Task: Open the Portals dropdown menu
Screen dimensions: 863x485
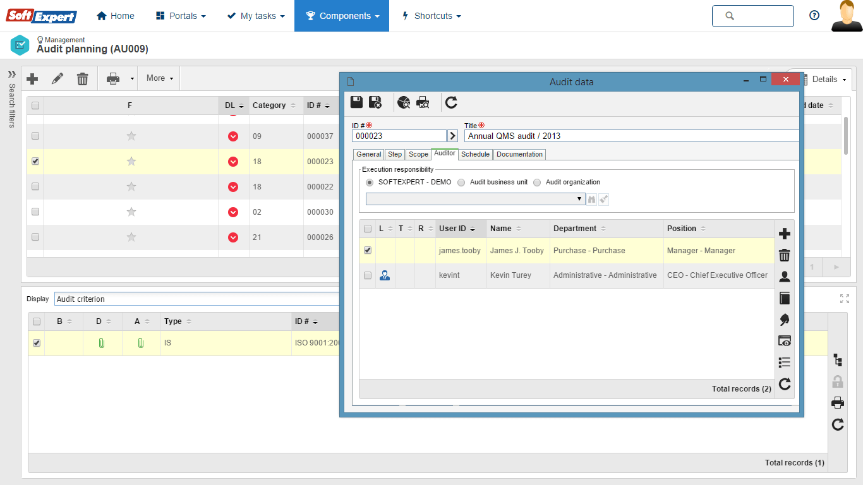Action: [x=181, y=16]
